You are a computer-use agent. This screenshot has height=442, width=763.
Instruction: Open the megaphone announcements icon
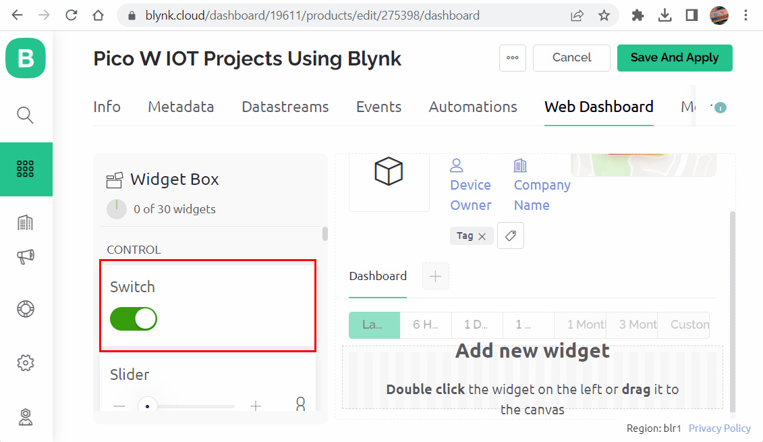coord(26,256)
